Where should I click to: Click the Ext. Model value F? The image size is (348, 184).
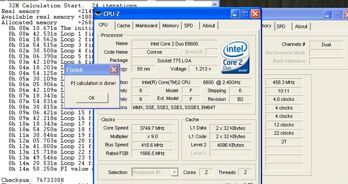(191, 99)
